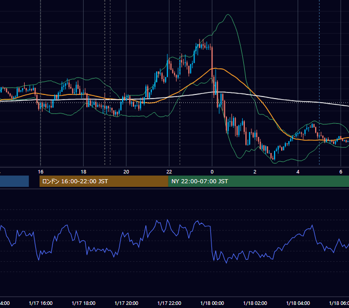This screenshot has height=308, width=349.
Task: Click the 1/18 04:00 date label
Action: [x=298, y=303]
